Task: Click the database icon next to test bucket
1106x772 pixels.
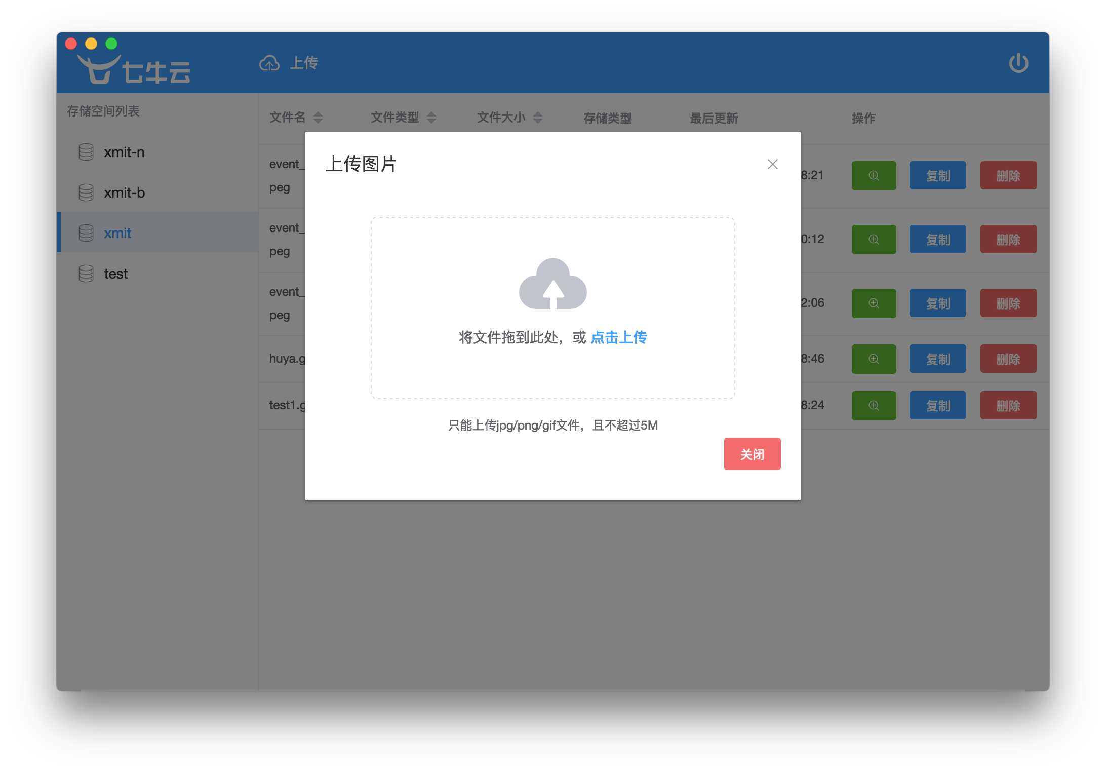Action: [86, 274]
